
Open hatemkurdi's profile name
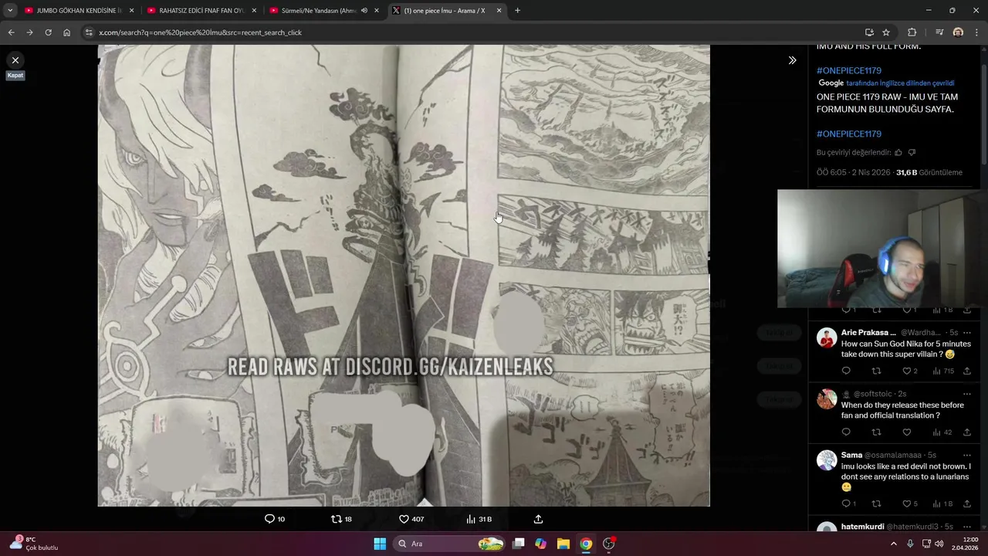(862, 527)
